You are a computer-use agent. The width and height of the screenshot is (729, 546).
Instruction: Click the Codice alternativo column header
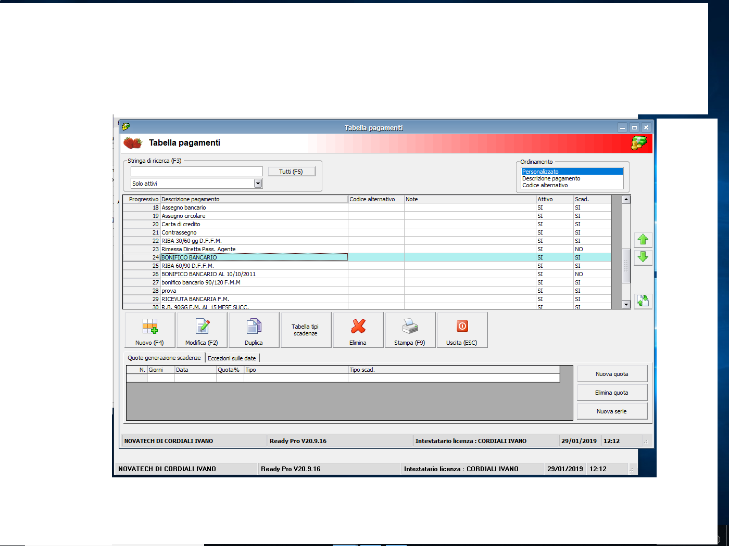[376, 199]
